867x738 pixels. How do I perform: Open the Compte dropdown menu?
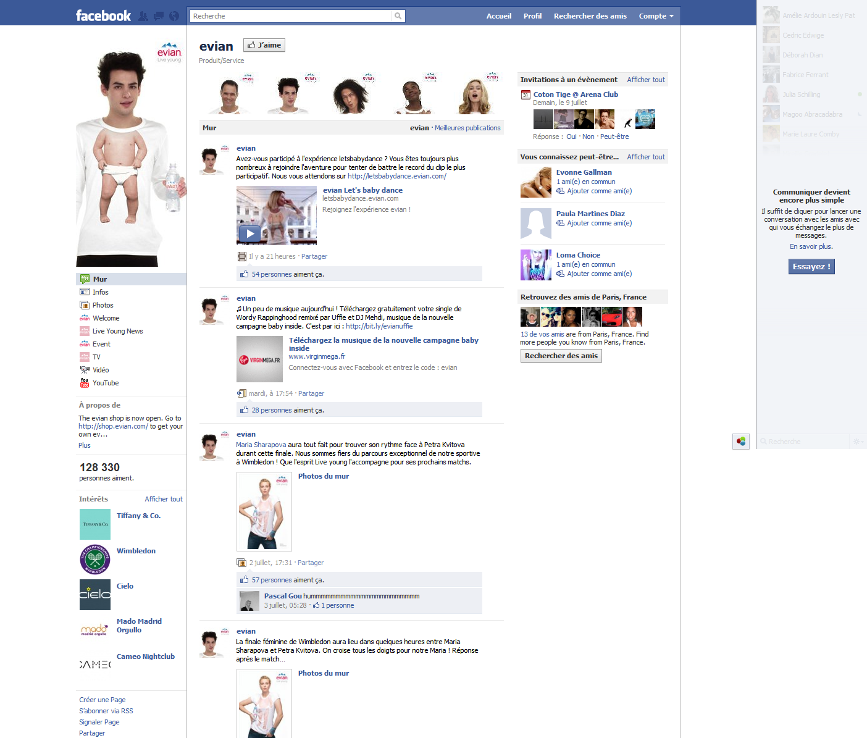pyautogui.click(x=656, y=16)
